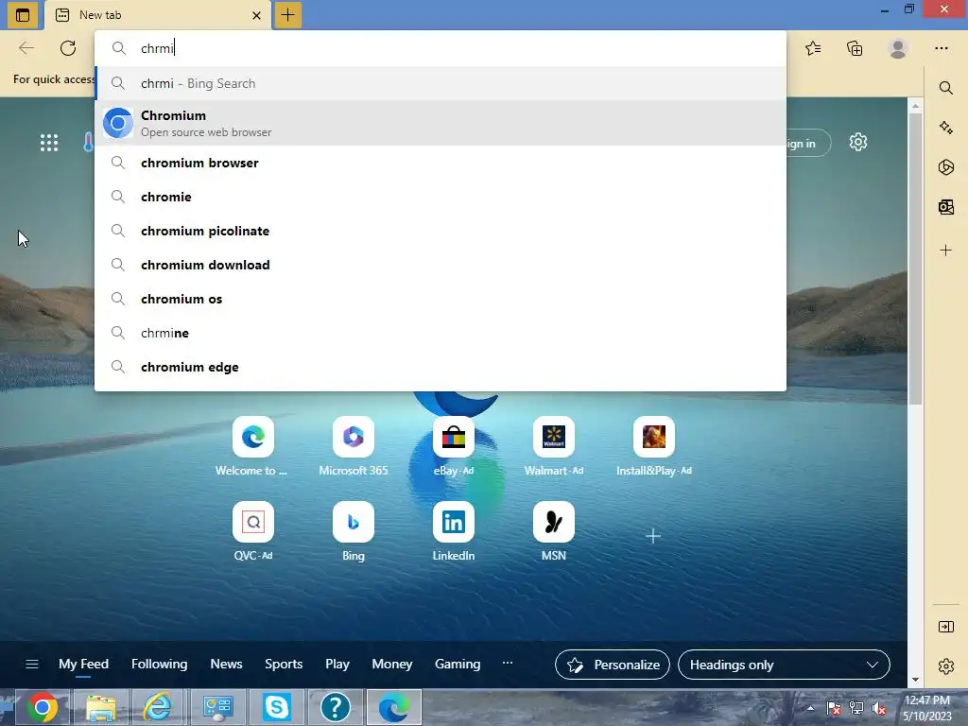The image size is (968, 726).
Task: Open Collections icon in toolbar
Action: click(855, 48)
